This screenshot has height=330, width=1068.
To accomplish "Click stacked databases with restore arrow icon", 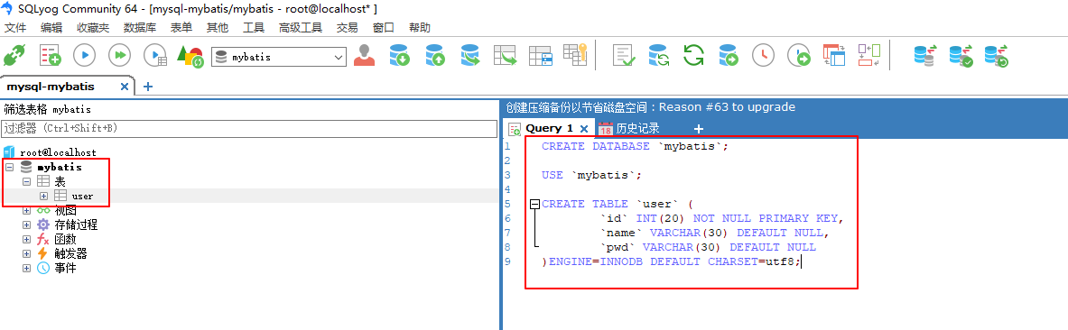I will click(x=997, y=56).
